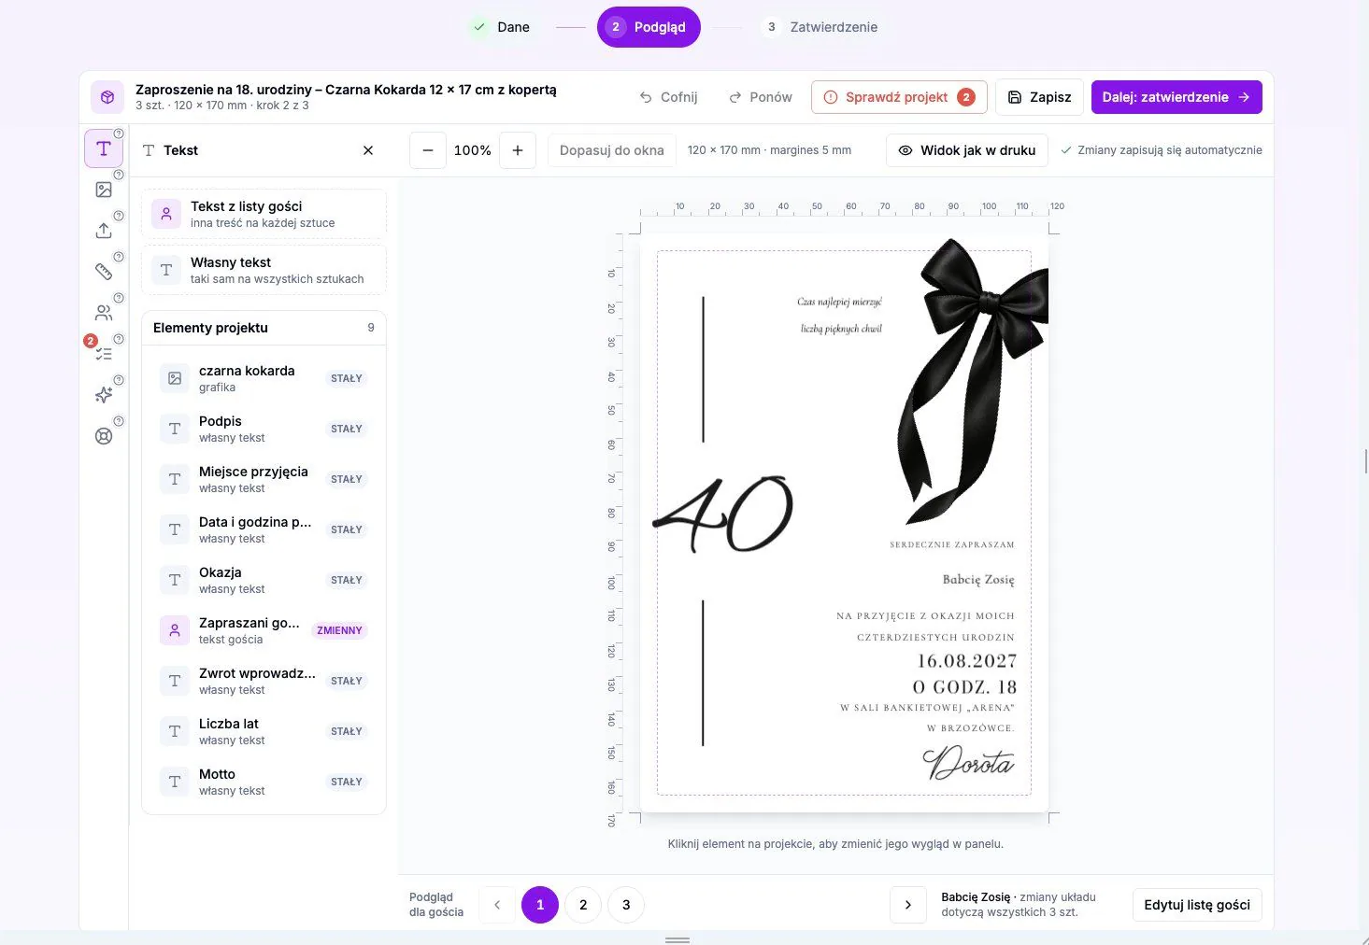Open the lifebuoy help icon in sidebar
1369x945 pixels.
(104, 436)
